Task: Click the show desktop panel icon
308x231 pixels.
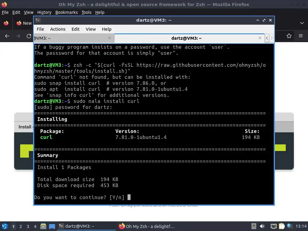Action: pos(52,226)
